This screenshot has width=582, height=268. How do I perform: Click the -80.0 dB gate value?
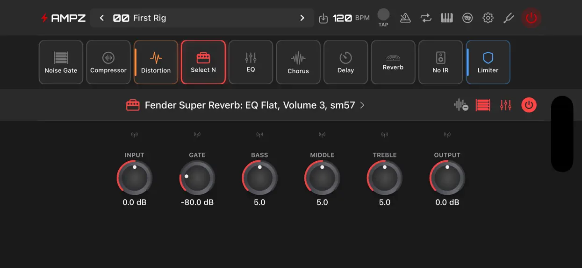197,202
